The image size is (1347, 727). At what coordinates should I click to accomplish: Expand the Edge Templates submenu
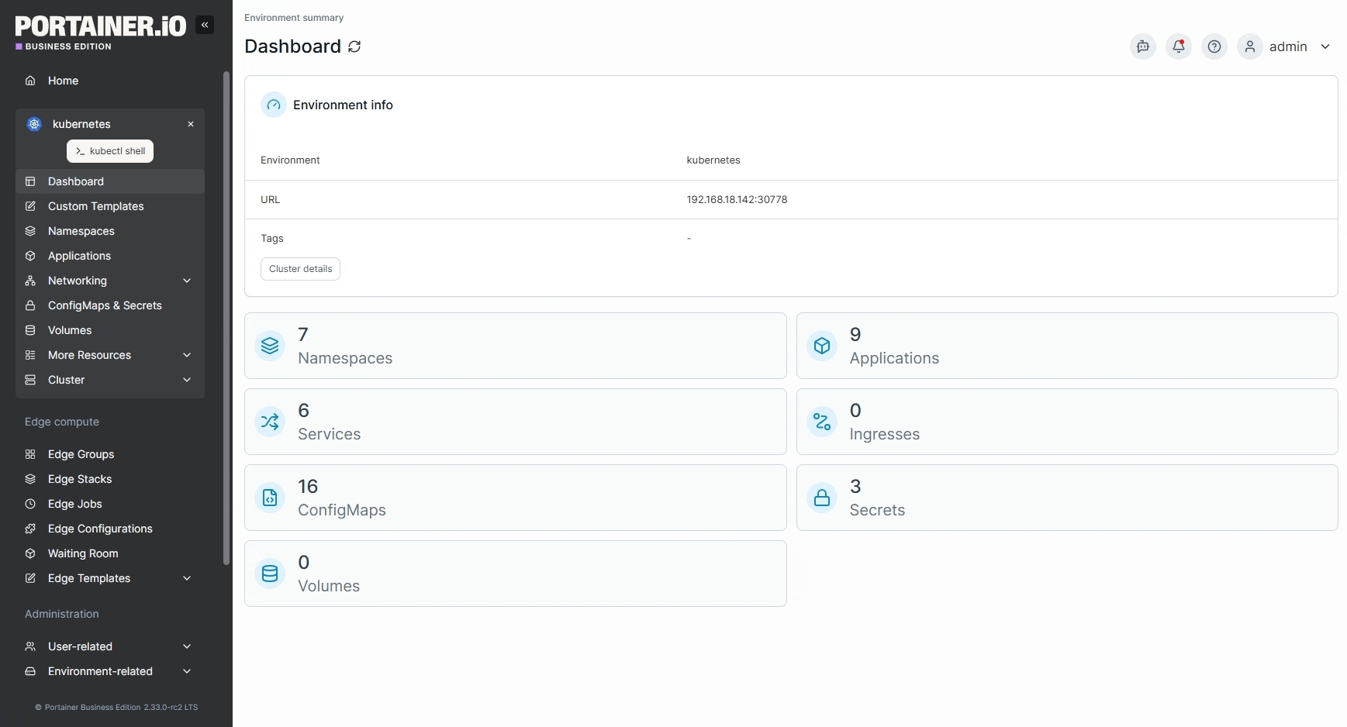tap(187, 578)
